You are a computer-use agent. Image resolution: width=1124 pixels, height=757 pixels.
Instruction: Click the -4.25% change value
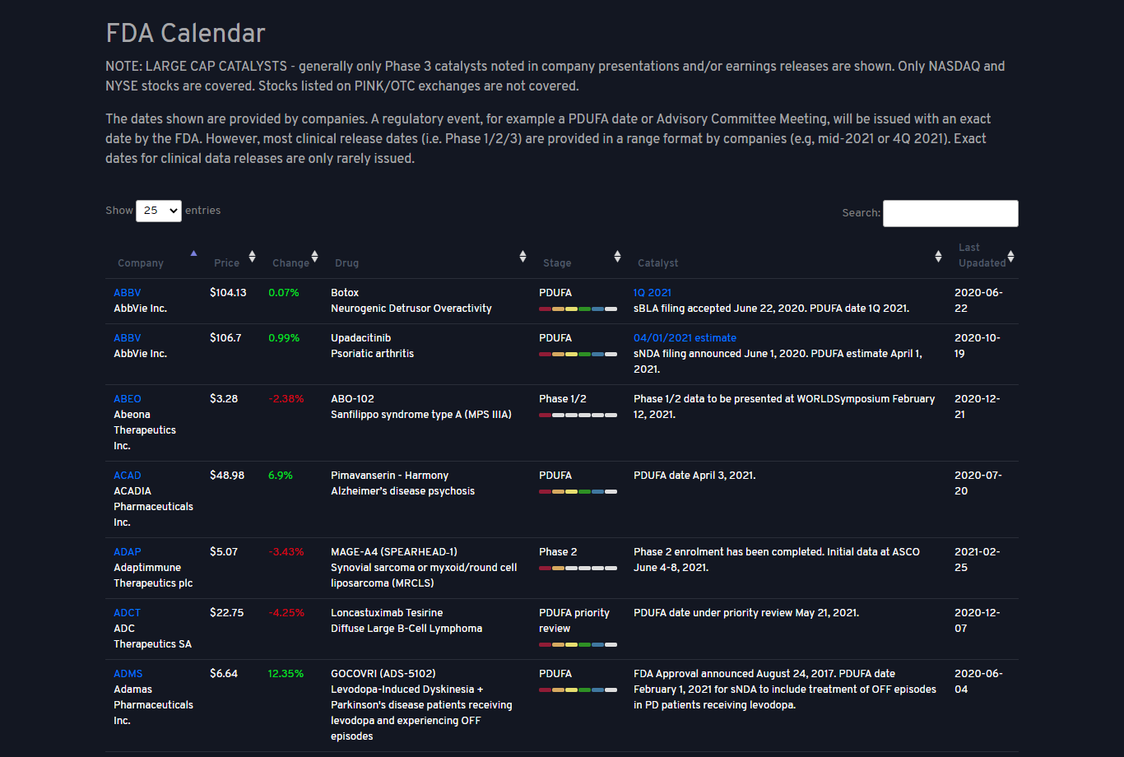tap(286, 613)
